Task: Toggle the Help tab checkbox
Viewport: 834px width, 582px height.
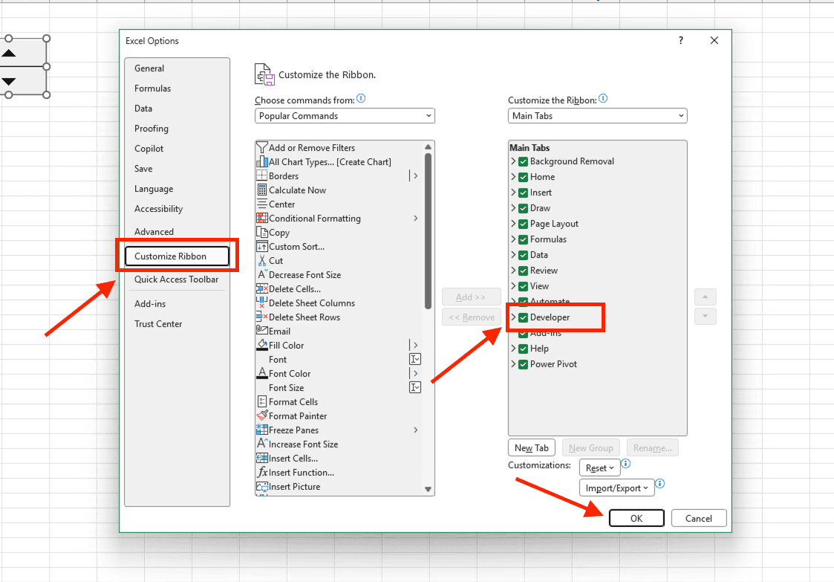Action: [524, 349]
